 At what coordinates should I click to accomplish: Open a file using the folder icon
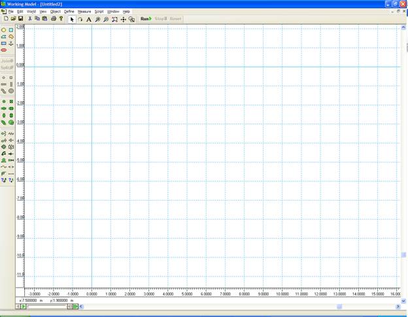(x=13, y=19)
